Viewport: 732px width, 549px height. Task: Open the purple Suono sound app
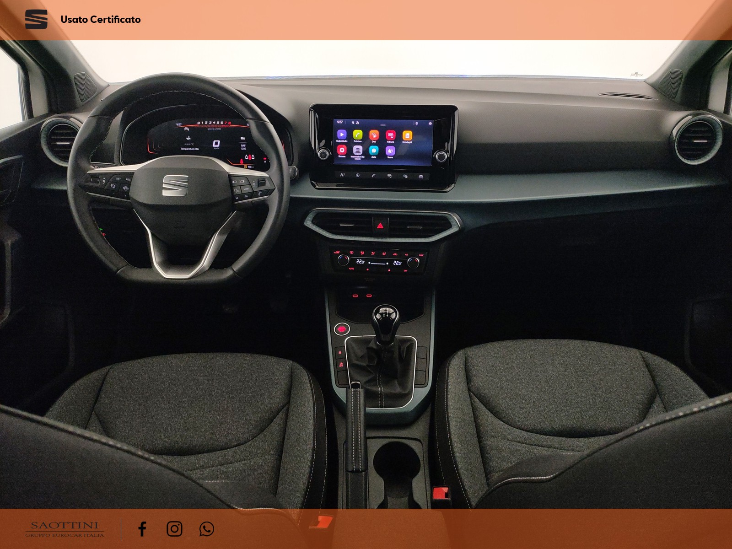(390, 151)
